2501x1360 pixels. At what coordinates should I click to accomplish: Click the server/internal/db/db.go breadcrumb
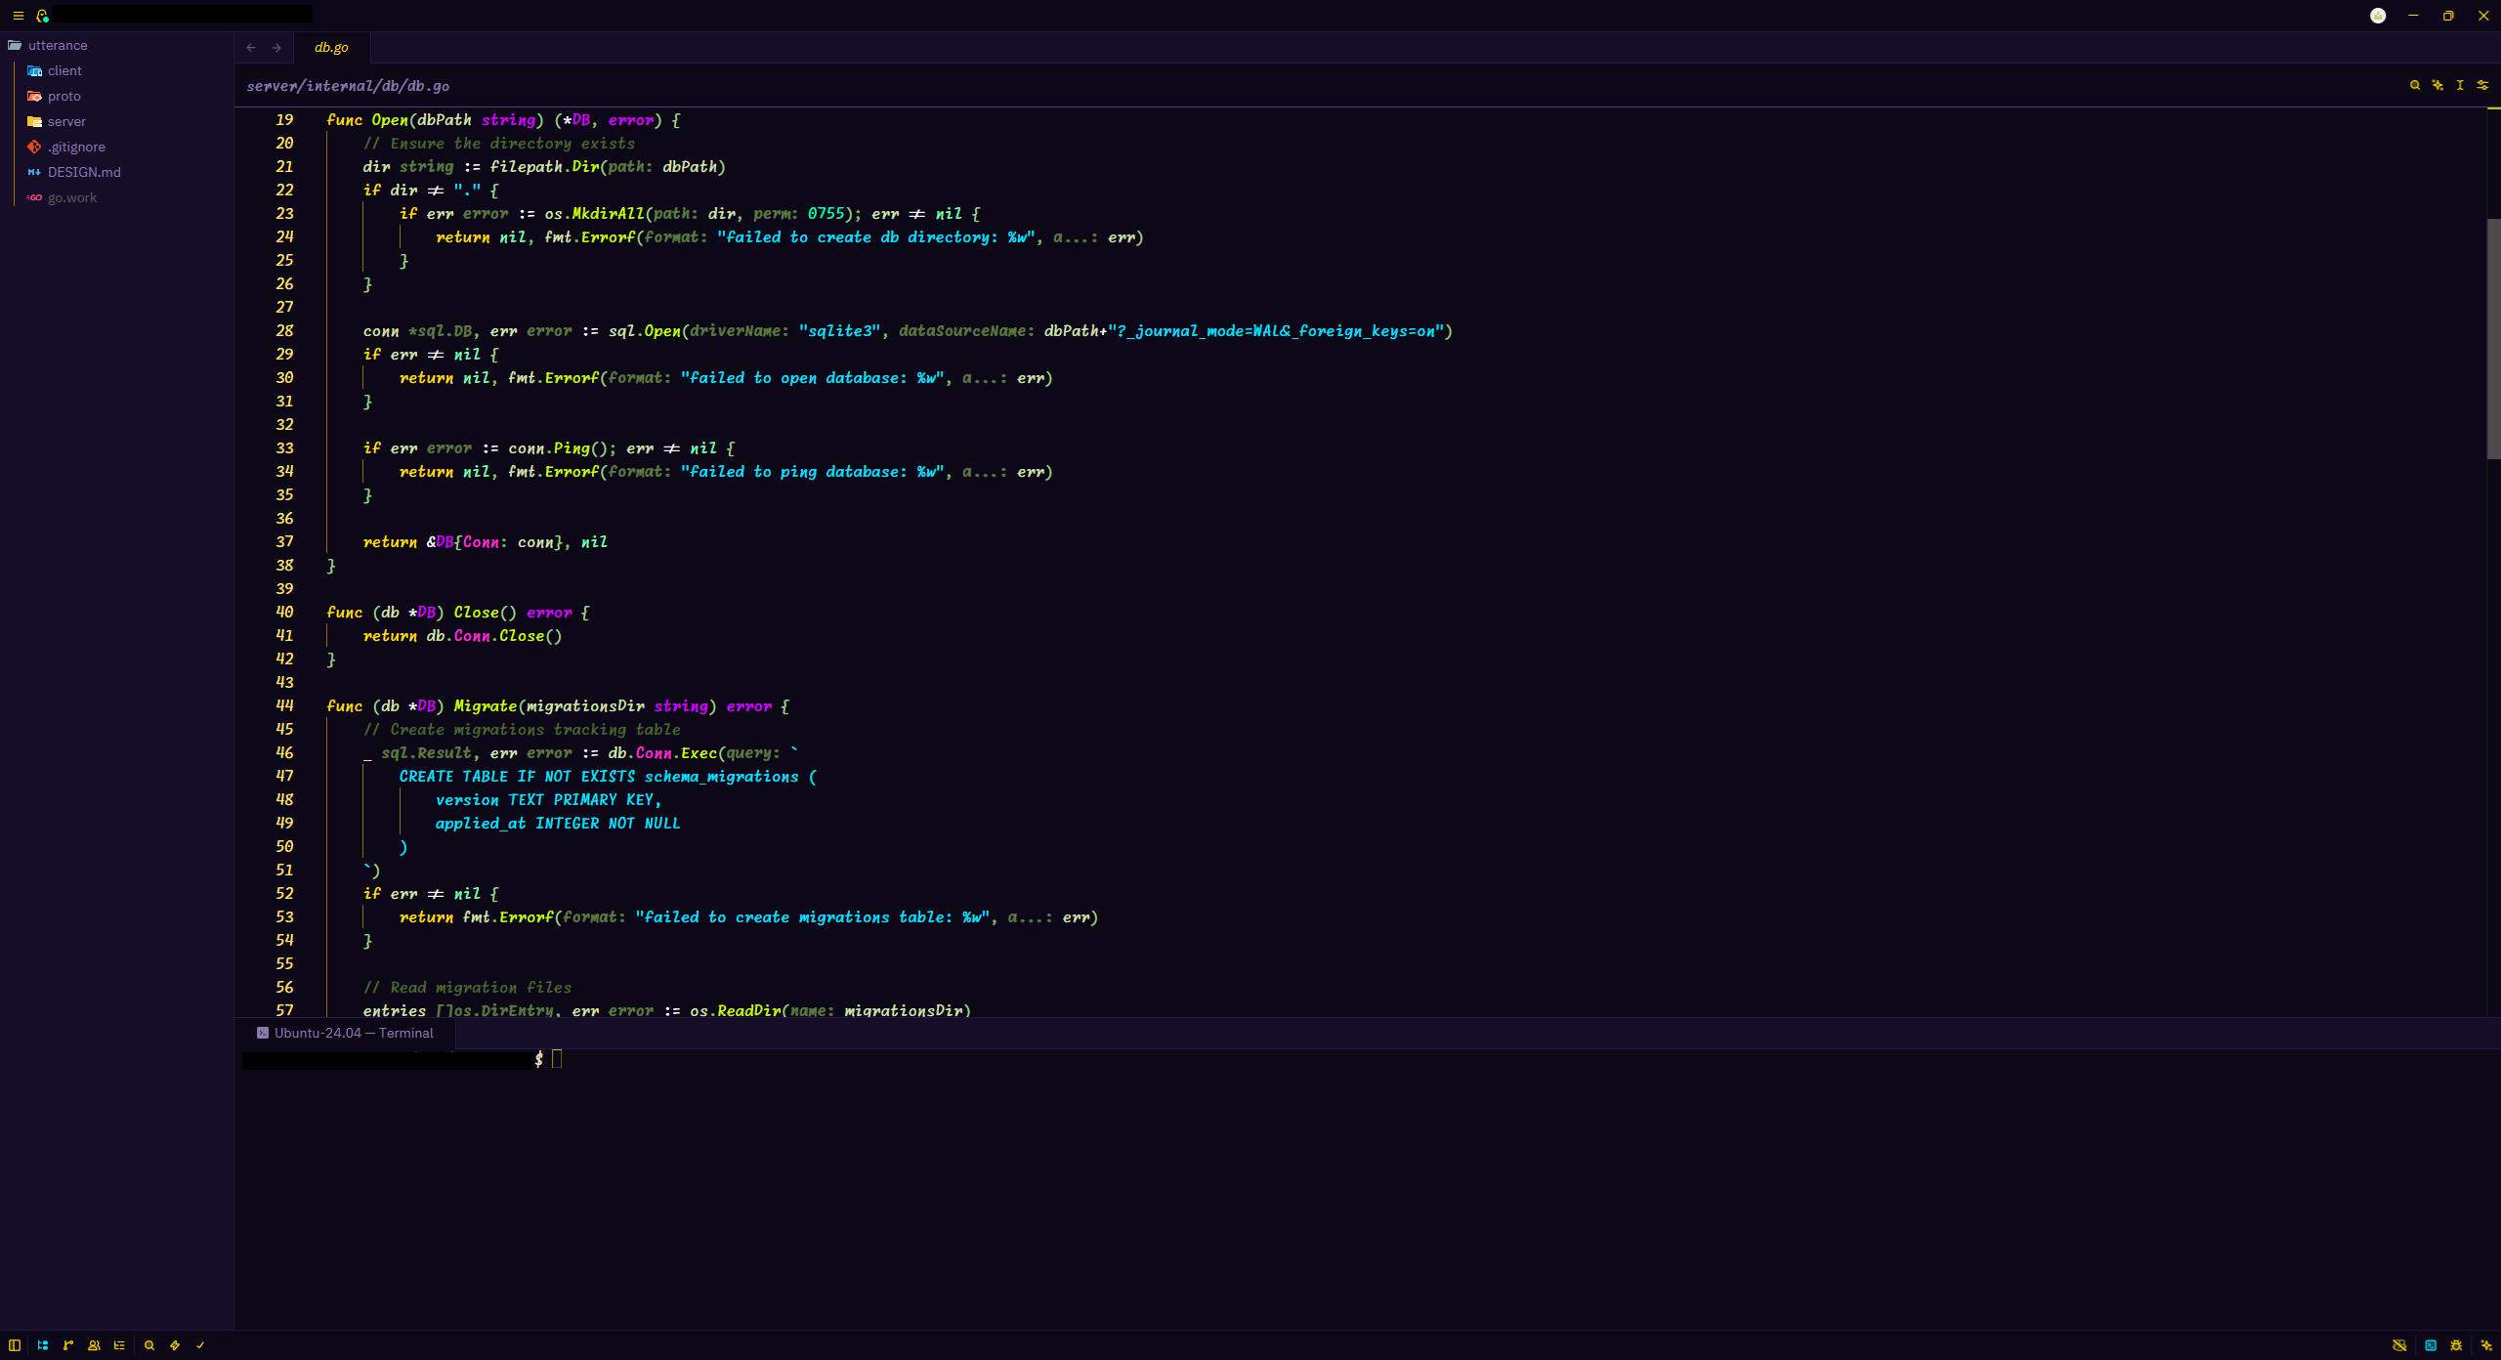click(348, 86)
